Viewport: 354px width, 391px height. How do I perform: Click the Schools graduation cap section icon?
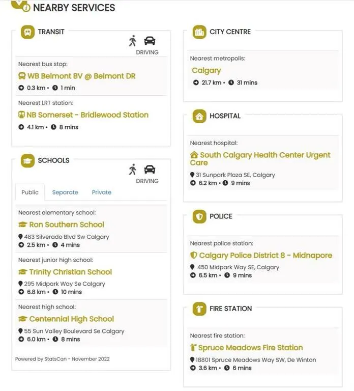coord(27,160)
